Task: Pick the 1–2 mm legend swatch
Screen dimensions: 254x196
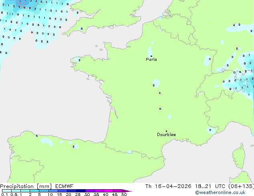Action: pyautogui.click(x=25, y=191)
